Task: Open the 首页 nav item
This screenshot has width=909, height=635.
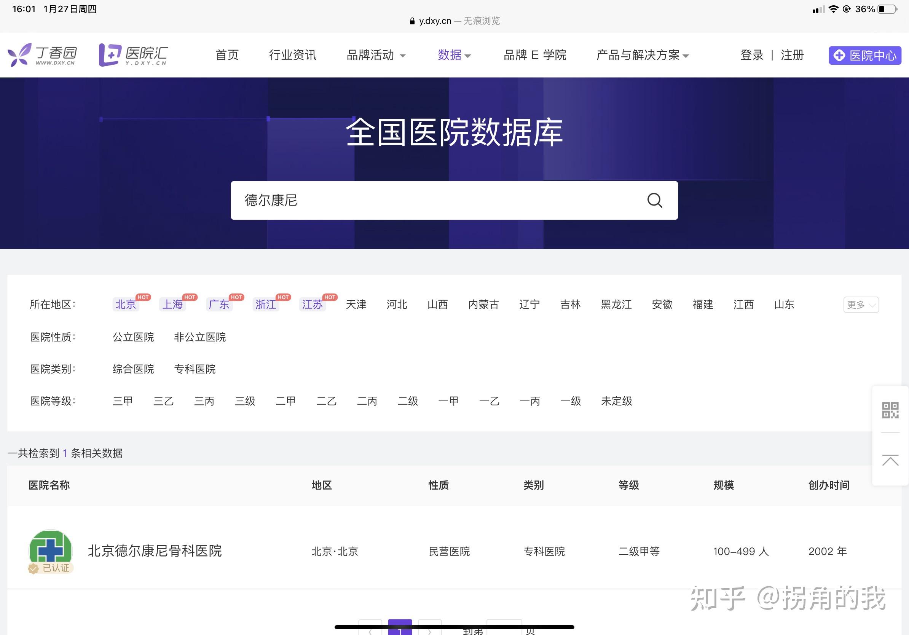Action: [227, 55]
